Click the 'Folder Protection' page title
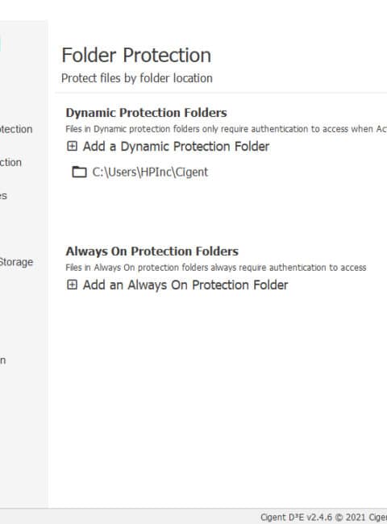Viewport: 387px width, 524px height. (136, 55)
